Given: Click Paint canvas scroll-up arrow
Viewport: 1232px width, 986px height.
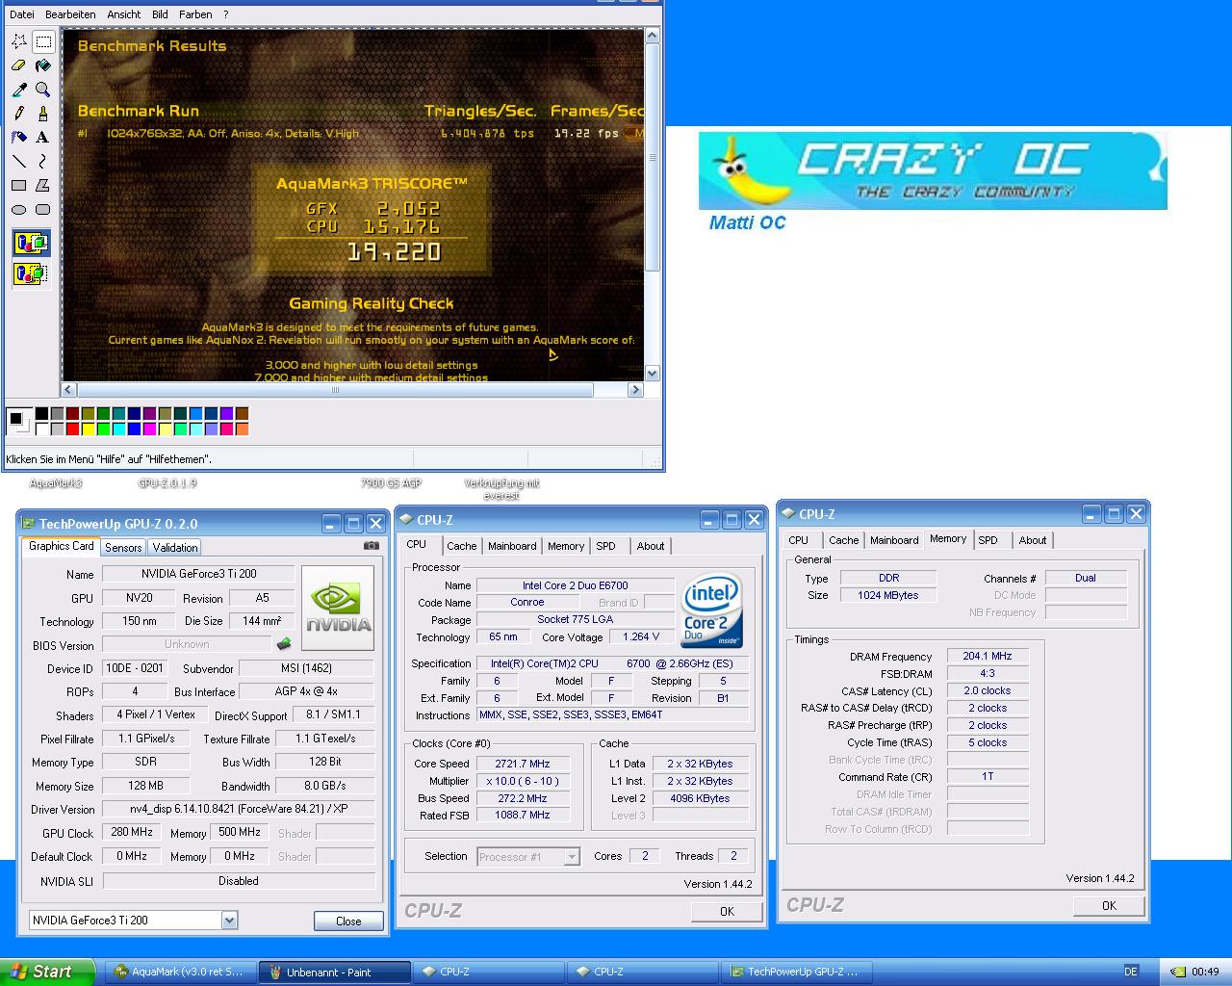Looking at the screenshot, I should pyautogui.click(x=652, y=37).
